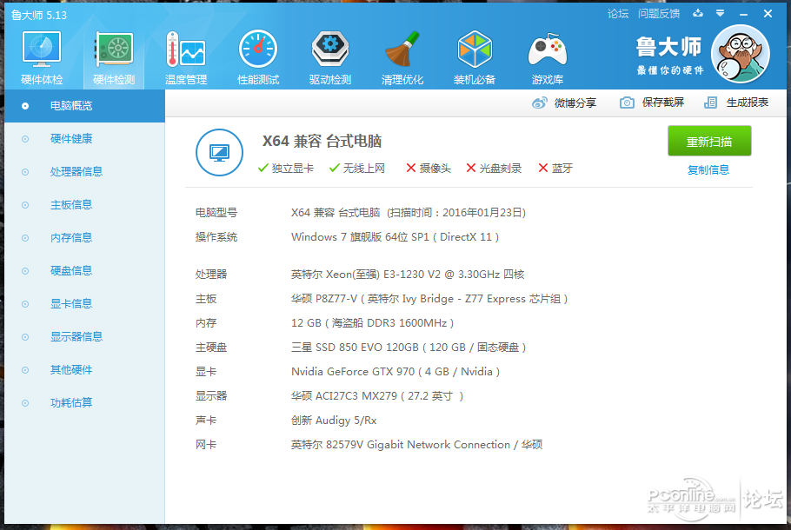This screenshot has width=791, height=530.
Task: Click the Weibo share icon
Action: point(539,103)
